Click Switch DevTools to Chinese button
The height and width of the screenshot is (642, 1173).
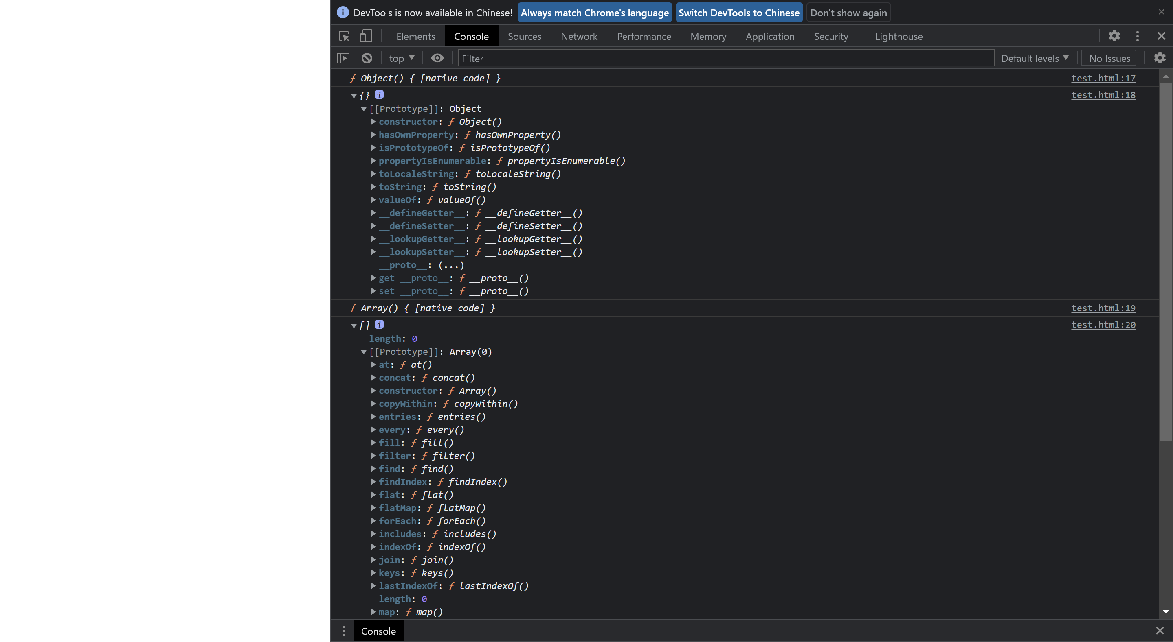(738, 13)
